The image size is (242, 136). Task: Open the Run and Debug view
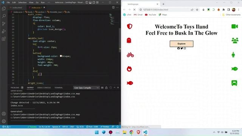pyautogui.click(x=4, y=31)
